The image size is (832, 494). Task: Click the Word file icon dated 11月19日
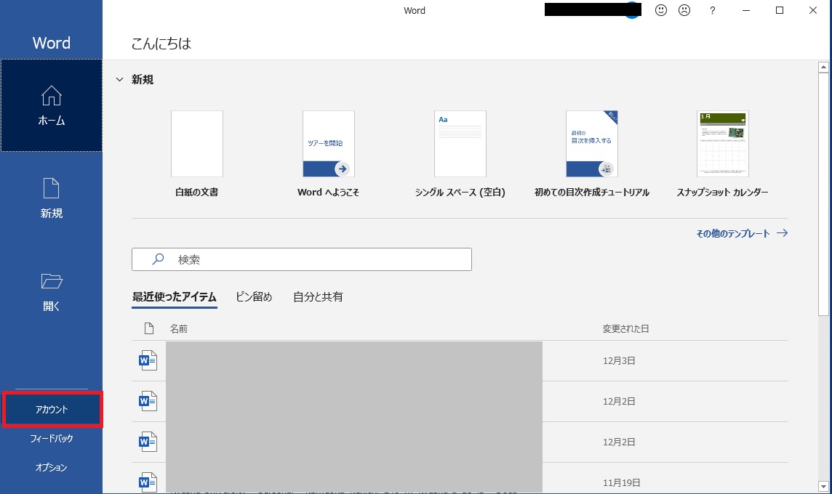coord(148,482)
